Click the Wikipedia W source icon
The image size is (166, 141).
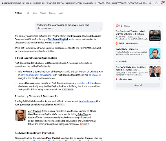click(117, 61)
